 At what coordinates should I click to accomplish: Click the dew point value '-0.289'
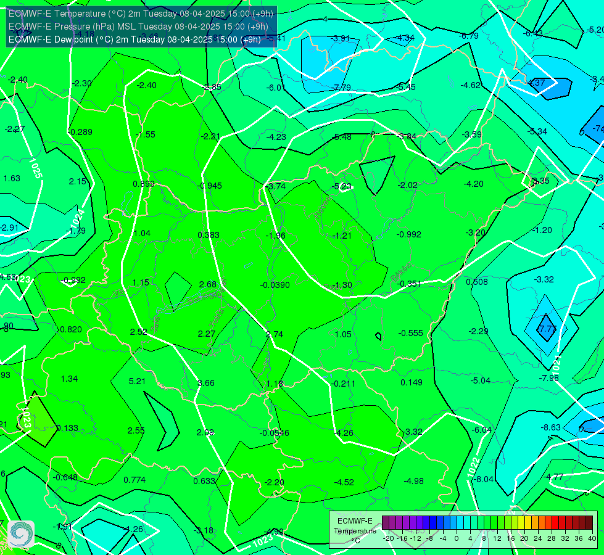coord(80,133)
